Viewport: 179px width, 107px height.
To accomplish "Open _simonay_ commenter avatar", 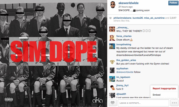I will tap(112, 29).
